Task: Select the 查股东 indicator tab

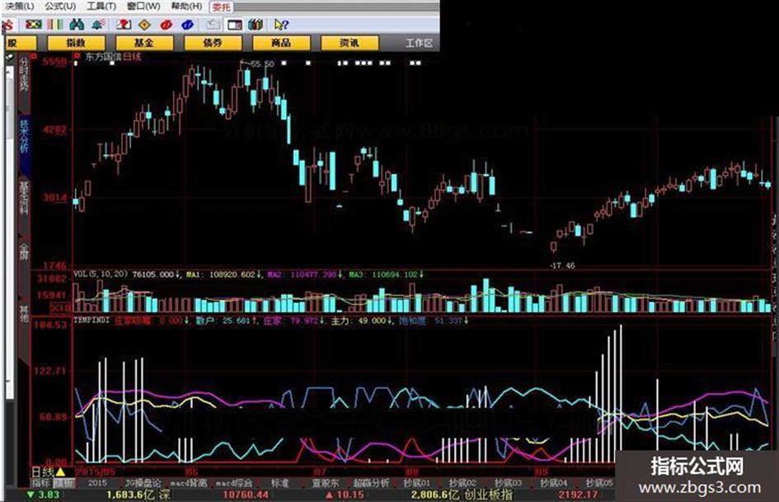Action: tap(326, 482)
